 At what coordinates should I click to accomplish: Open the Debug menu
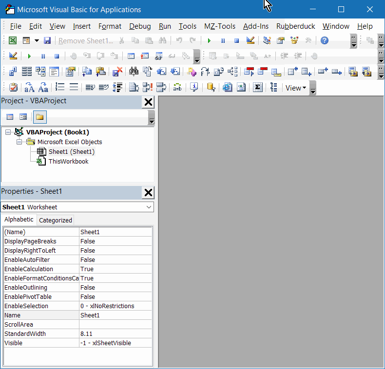[140, 26]
